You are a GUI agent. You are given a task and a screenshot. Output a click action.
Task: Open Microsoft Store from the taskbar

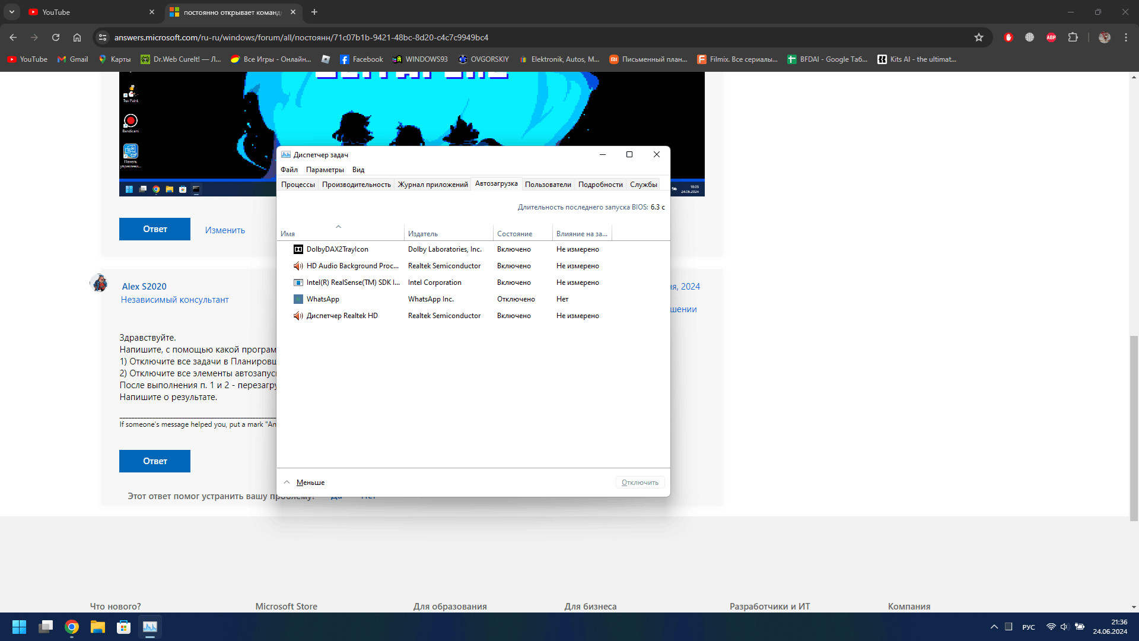123,627
